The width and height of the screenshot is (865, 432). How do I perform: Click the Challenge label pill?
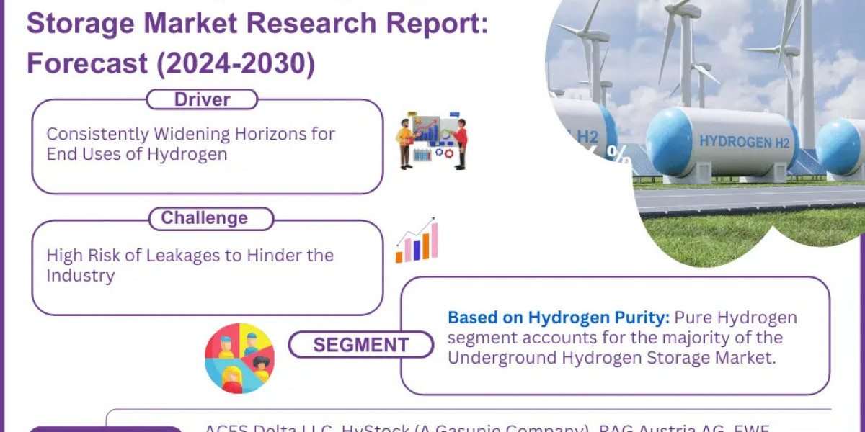(211, 218)
